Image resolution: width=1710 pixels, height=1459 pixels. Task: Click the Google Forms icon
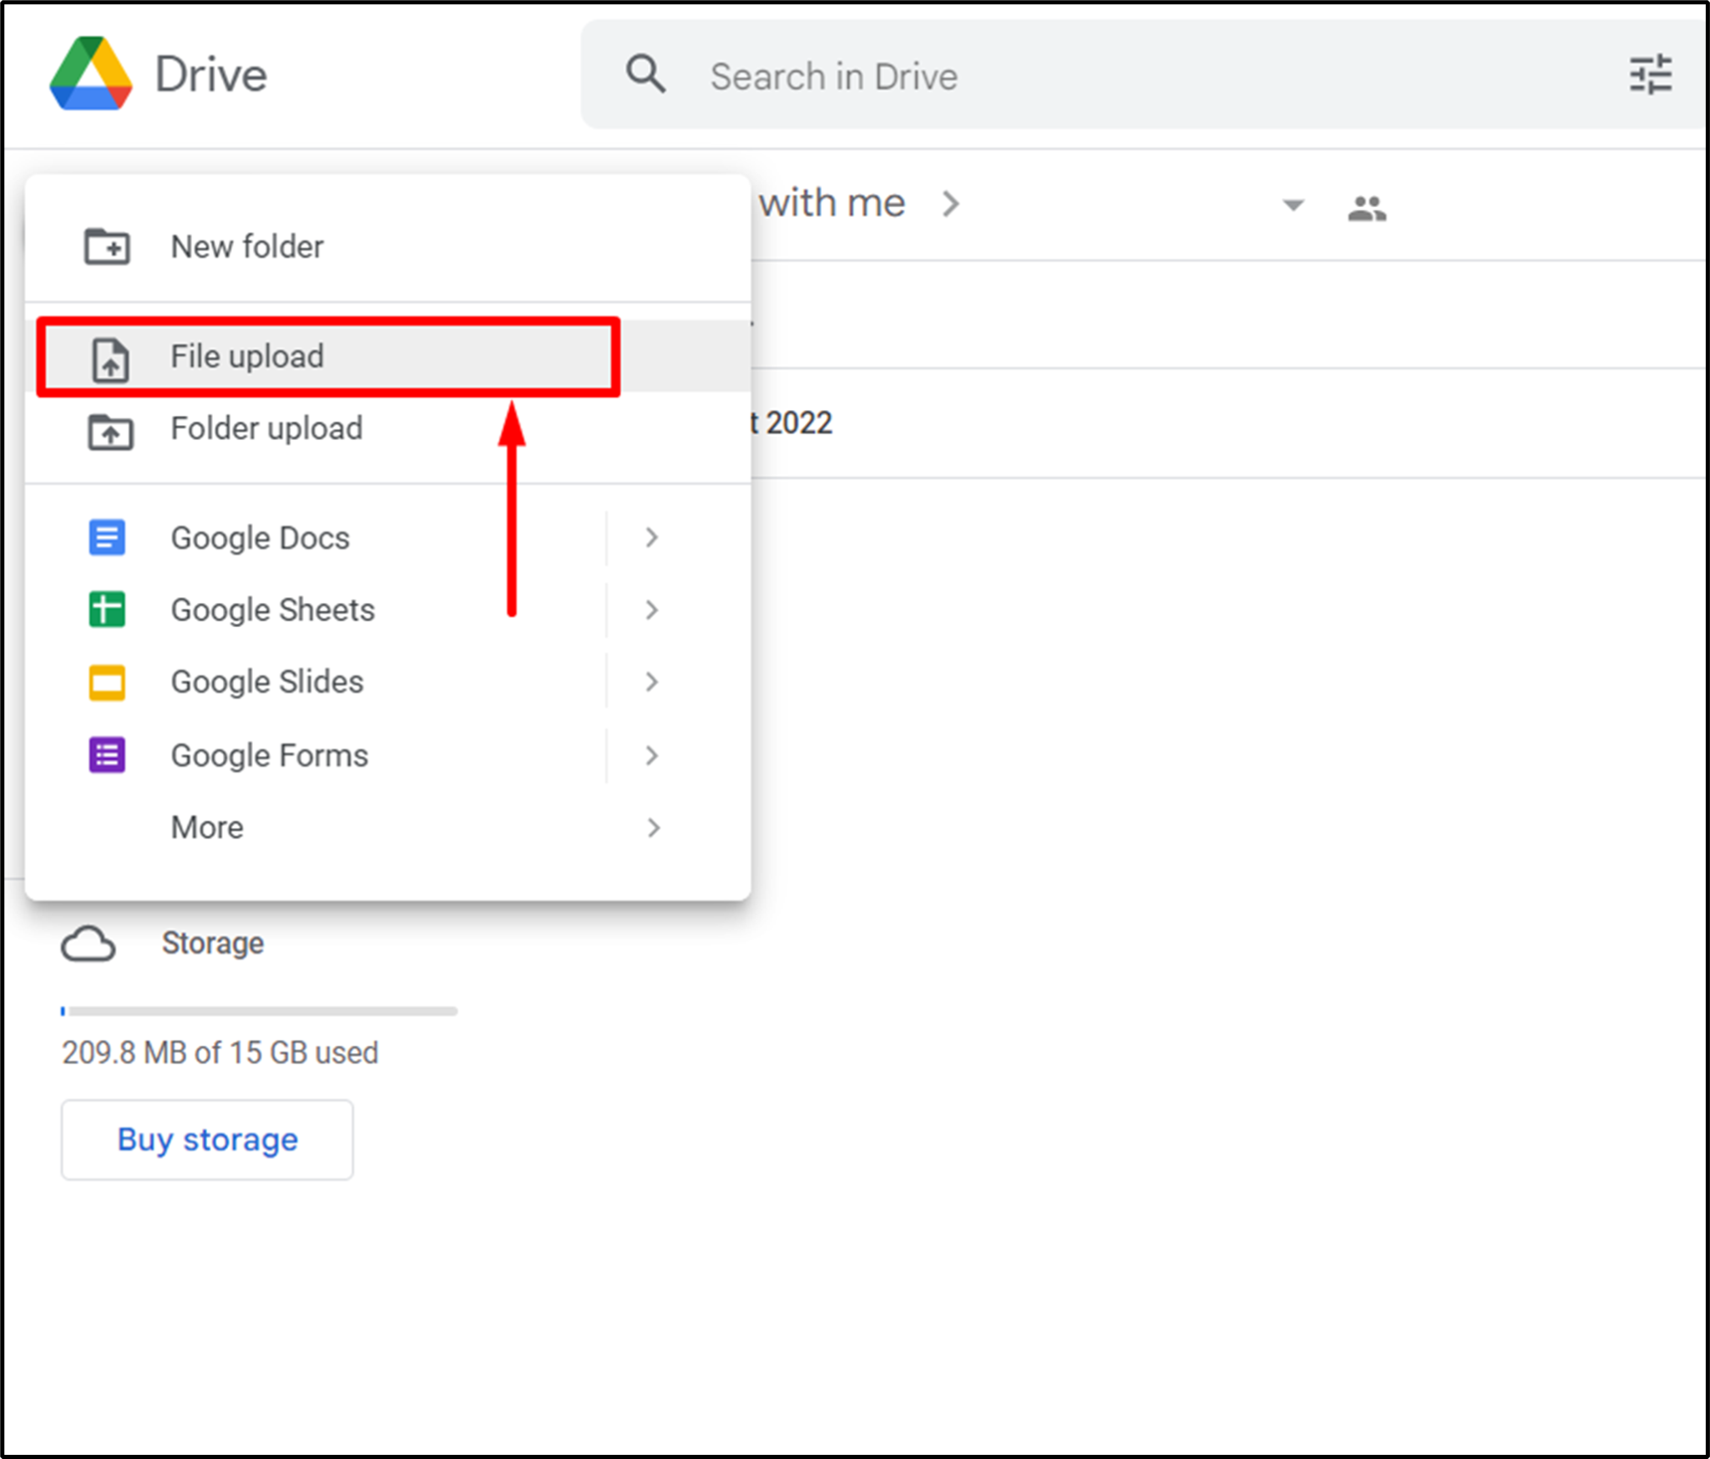click(x=106, y=755)
